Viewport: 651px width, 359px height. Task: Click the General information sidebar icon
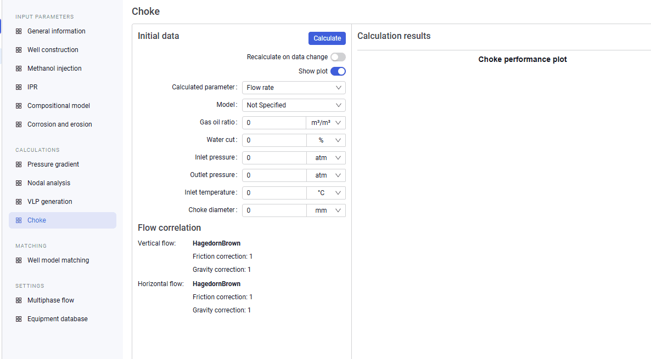(x=19, y=31)
